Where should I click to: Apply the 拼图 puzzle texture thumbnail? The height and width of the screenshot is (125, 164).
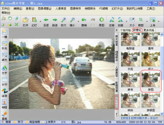click(151, 80)
